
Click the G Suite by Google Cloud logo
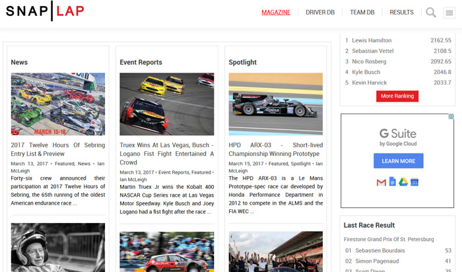(x=398, y=137)
